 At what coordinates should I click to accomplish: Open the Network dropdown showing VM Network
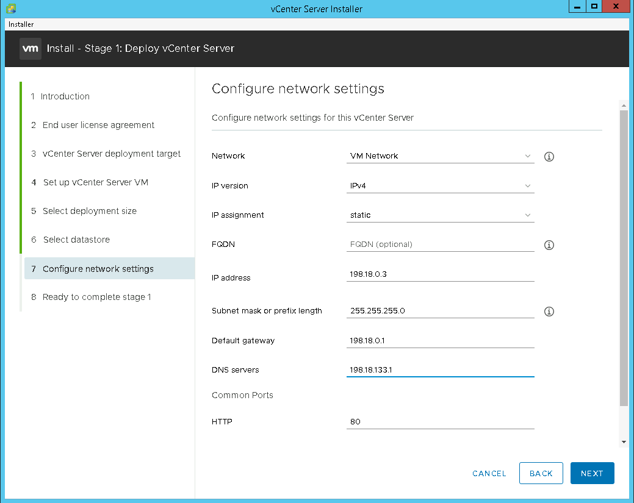[x=440, y=156]
